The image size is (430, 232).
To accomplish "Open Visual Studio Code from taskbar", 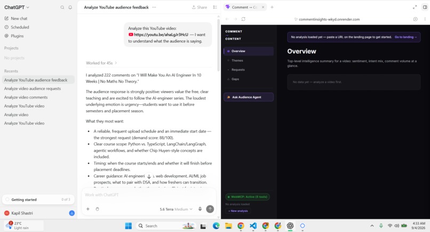I will click(253, 226).
